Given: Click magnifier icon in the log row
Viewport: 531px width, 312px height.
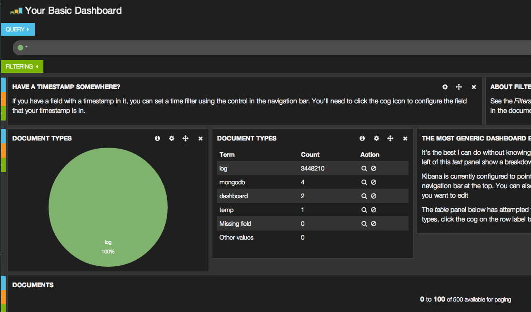Looking at the screenshot, I should tap(364, 168).
